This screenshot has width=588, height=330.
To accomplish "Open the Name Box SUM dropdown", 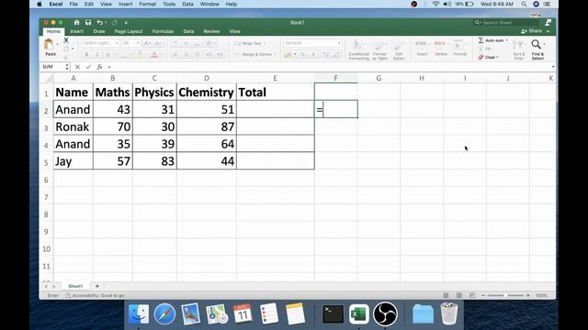I will [67, 67].
